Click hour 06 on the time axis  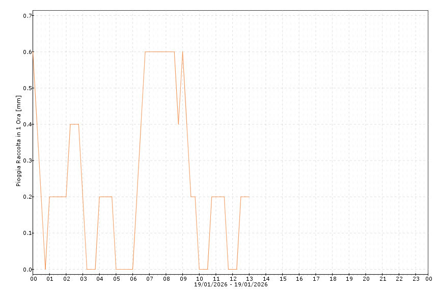tap(133, 279)
